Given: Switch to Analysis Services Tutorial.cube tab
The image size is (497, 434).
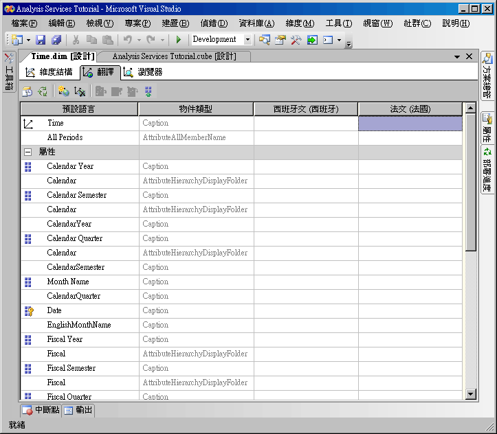Looking at the screenshot, I should pyautogui.click(x=175, y=56).
